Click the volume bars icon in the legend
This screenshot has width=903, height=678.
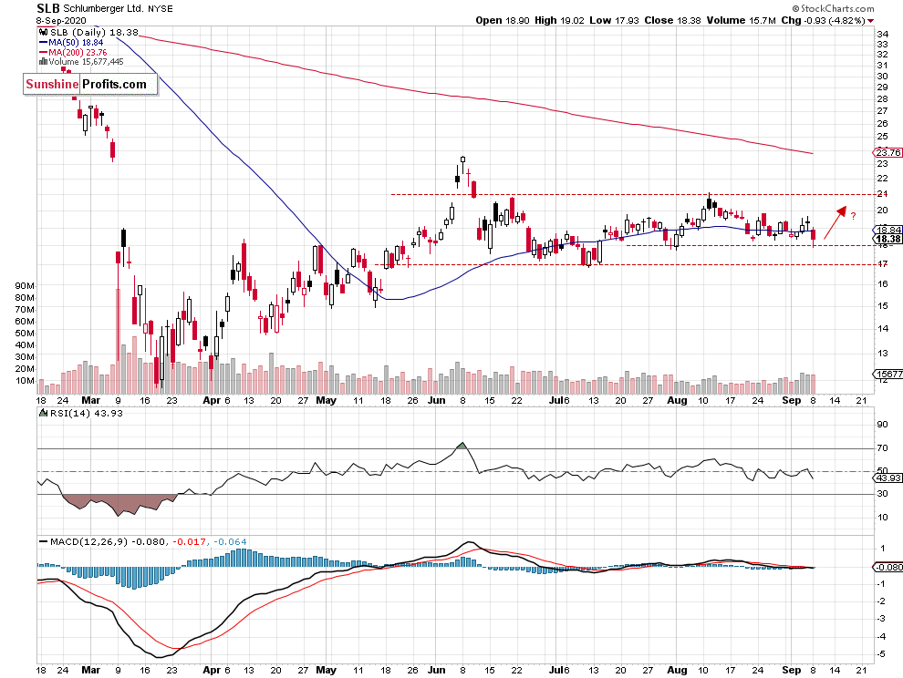click(x=43, y=62)
